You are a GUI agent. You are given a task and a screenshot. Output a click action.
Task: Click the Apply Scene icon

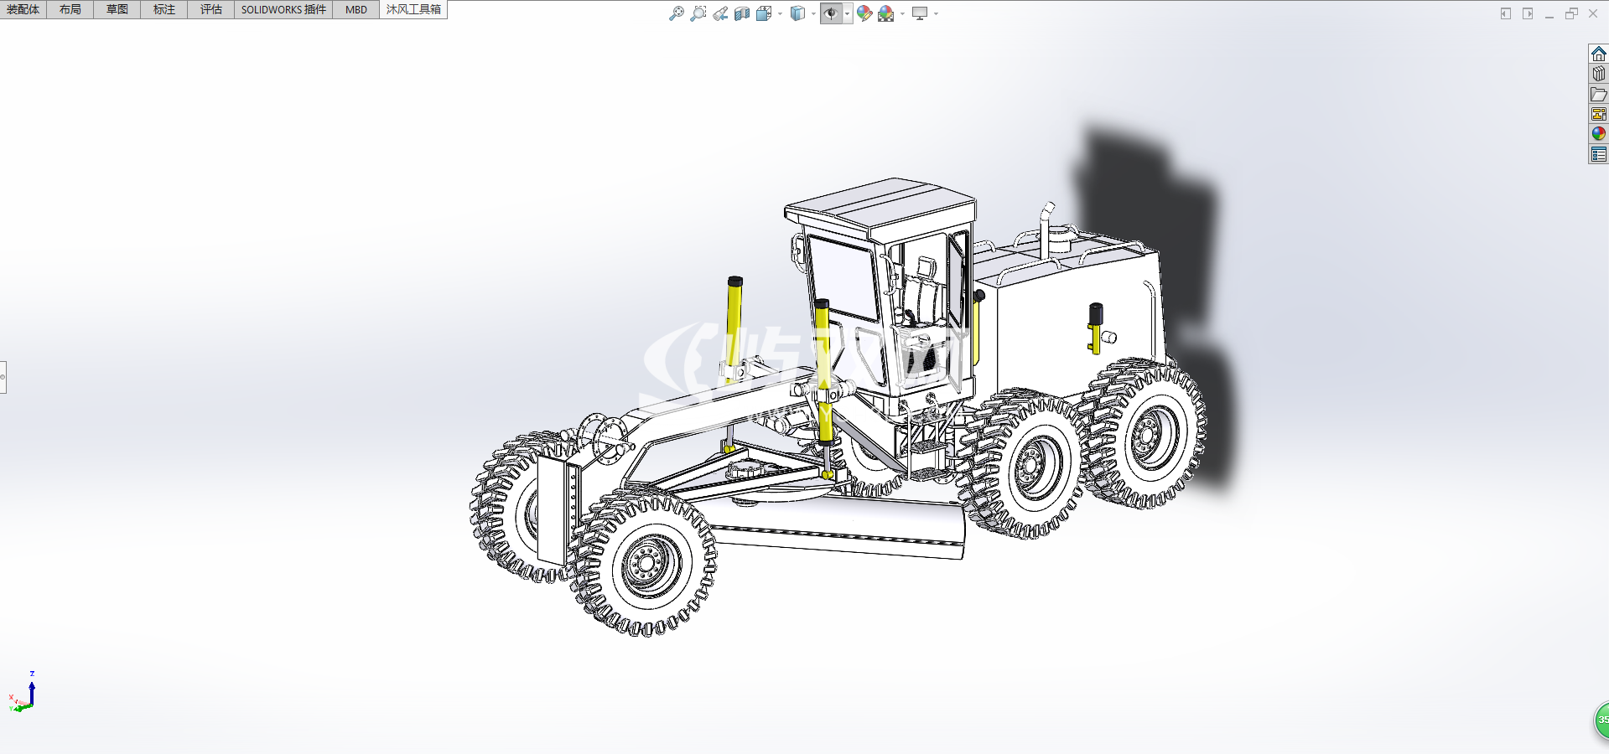885,13
